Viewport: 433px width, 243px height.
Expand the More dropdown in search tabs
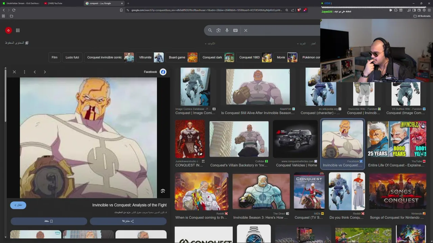click(301, 44)
